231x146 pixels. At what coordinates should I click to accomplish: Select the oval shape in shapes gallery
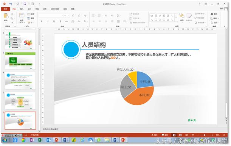[160, 20]
